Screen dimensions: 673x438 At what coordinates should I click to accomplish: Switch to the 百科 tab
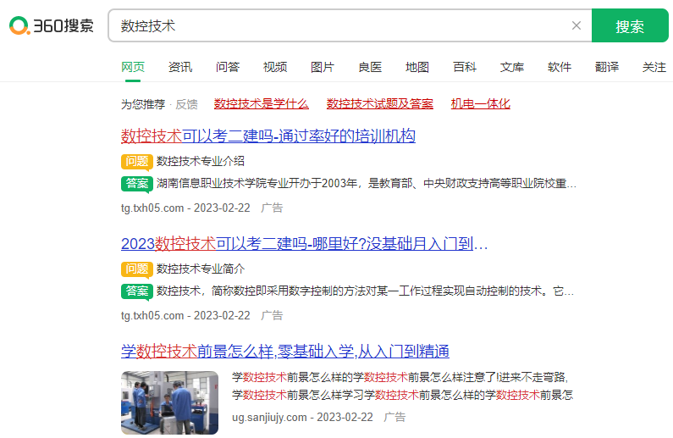465,67
